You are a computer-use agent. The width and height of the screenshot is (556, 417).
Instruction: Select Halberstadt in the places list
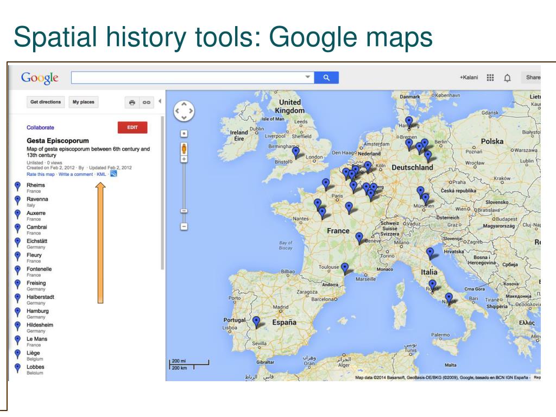click(x=40, y=297)
